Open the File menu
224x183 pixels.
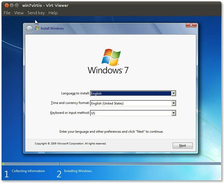pos(7,13)
